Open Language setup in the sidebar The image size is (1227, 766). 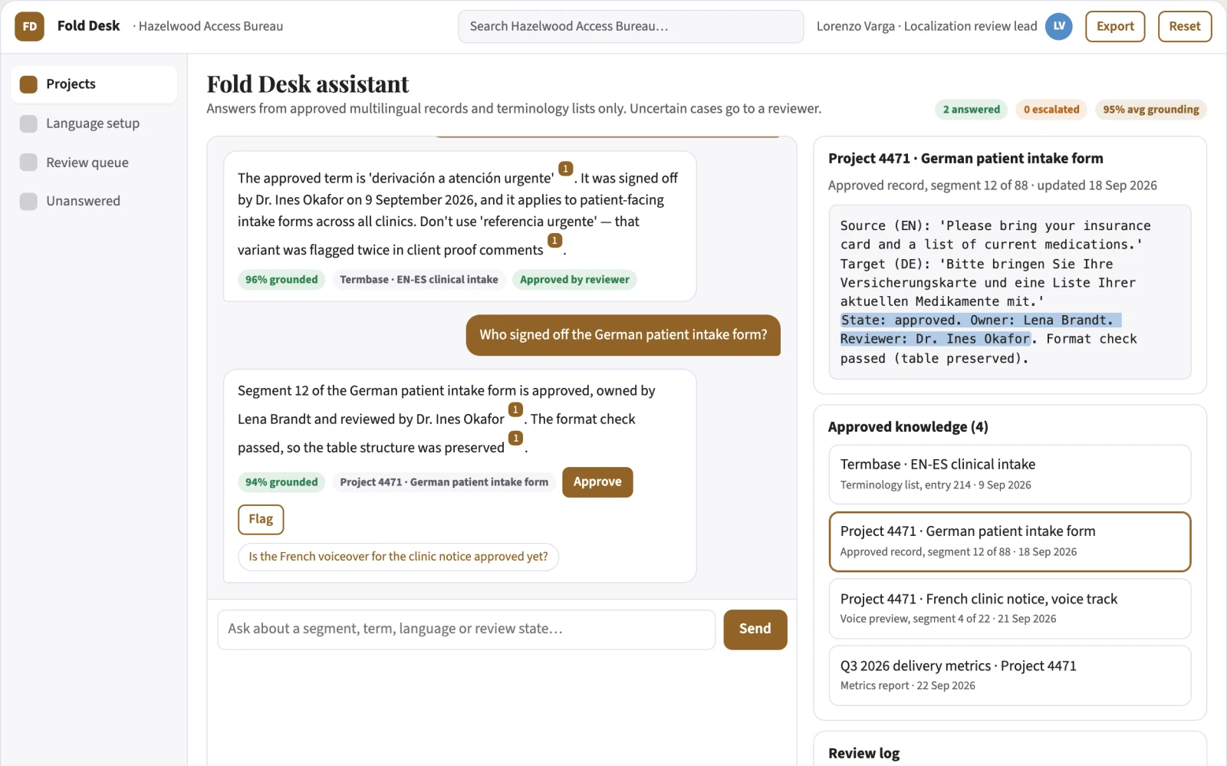coord(94,123)
